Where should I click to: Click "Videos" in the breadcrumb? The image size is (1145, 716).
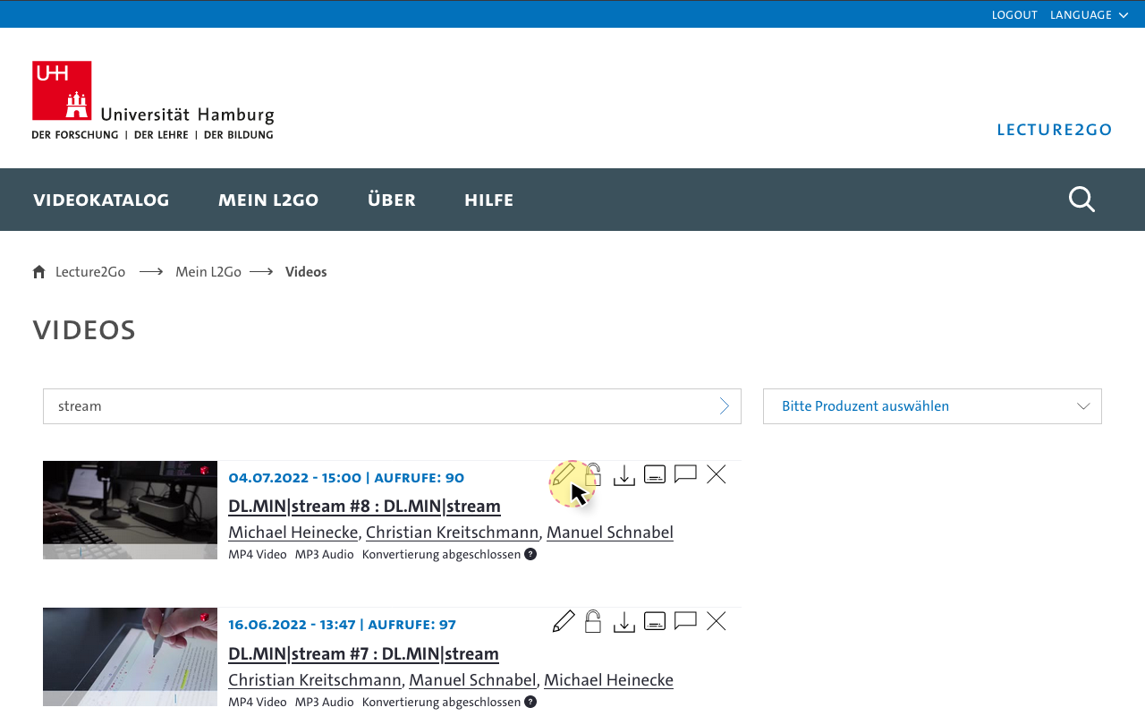click(306, 272)
